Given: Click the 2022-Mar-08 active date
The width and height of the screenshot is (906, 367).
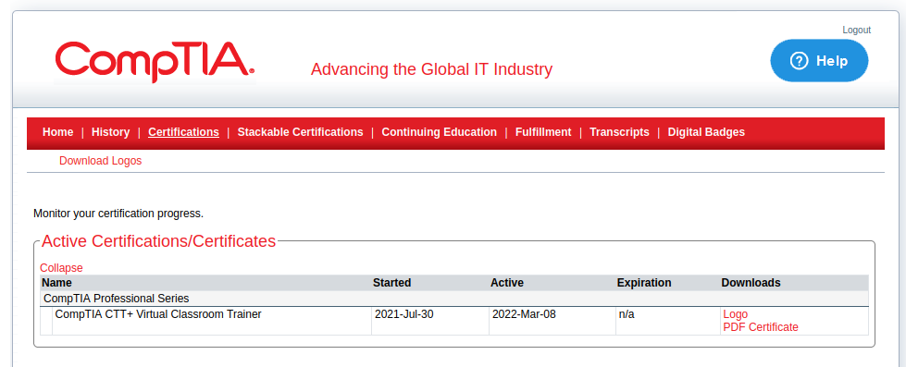Looking at the screenshot, I should [x=524, y=314].
